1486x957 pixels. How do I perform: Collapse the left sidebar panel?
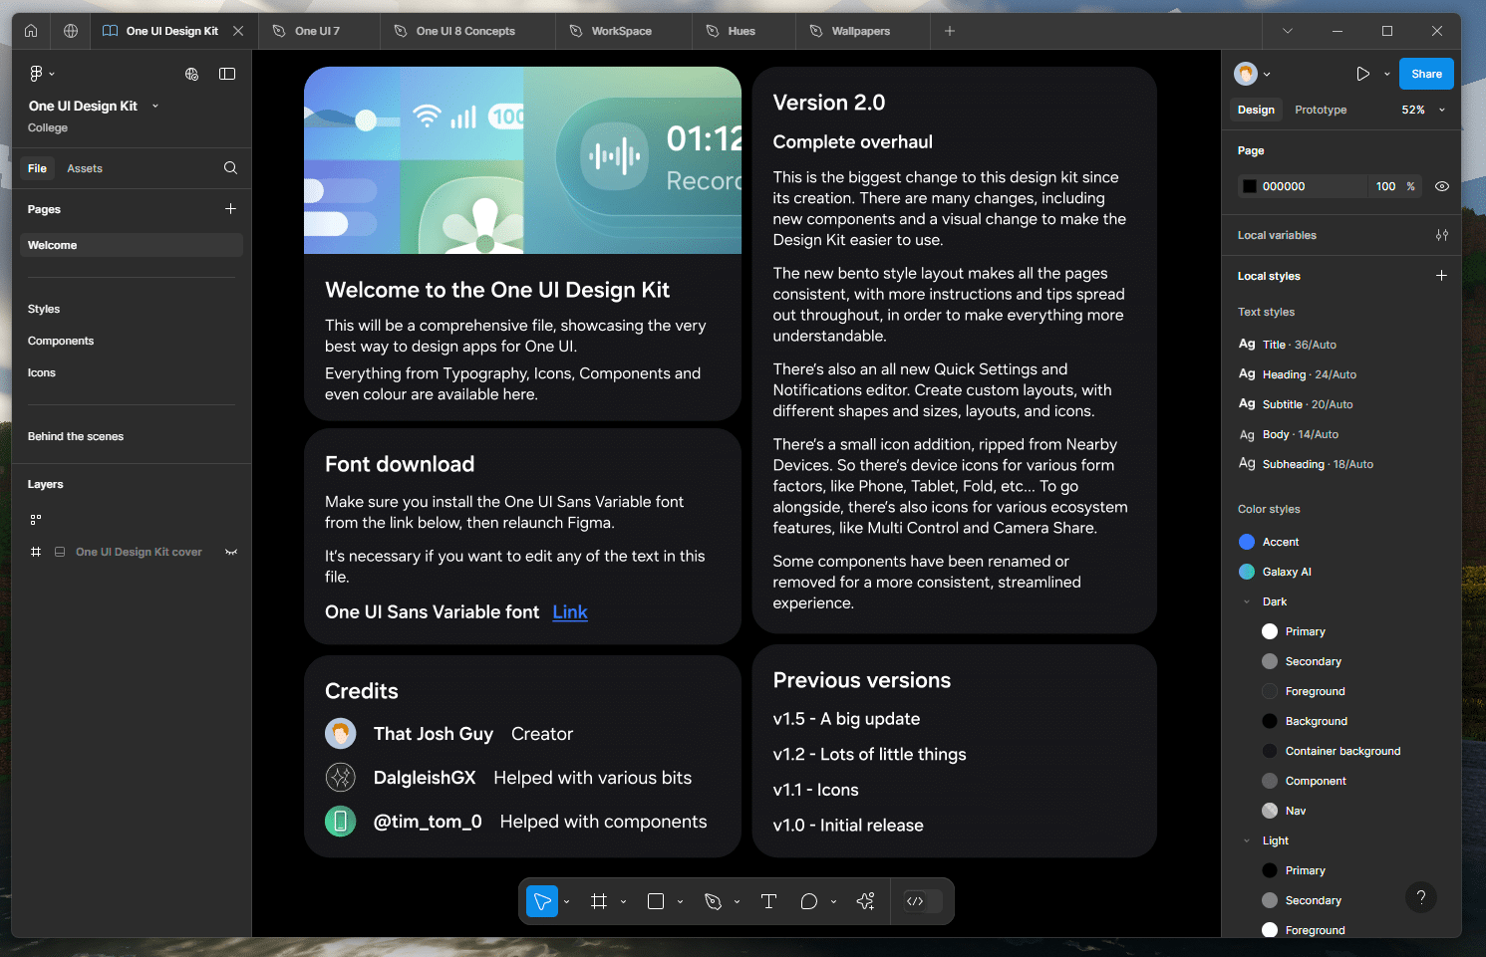(x=227, y=74)
